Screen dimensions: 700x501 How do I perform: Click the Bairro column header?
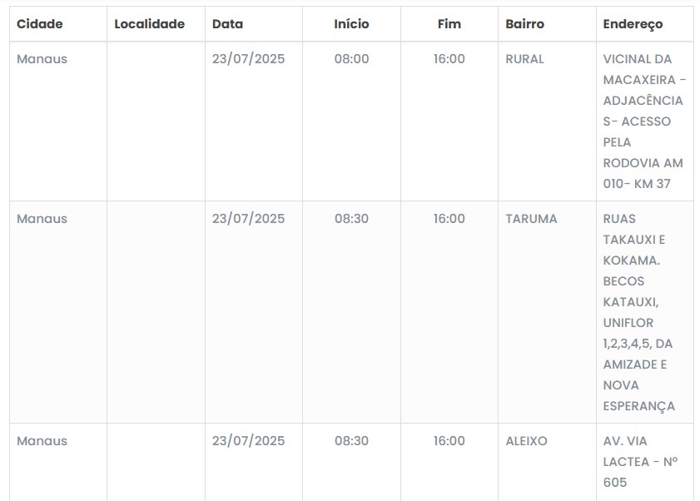click(524, 24)
